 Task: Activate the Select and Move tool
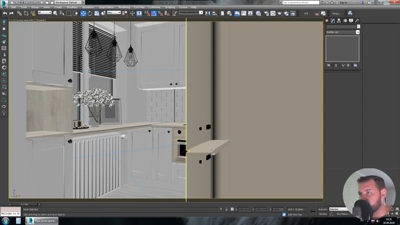[83, 13]
